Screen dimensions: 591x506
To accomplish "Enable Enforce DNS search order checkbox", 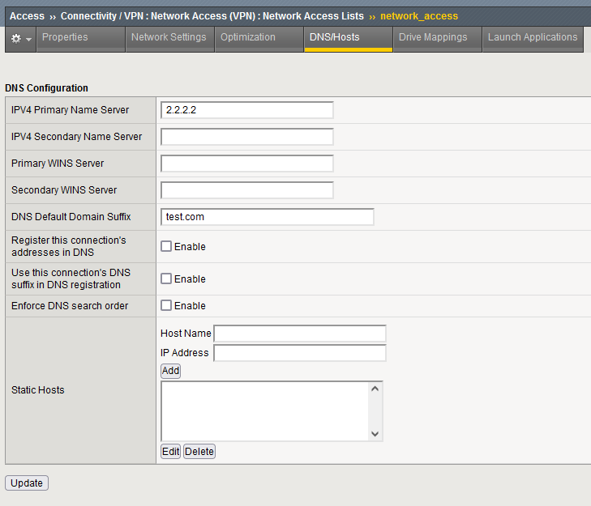I will [166, 306].
